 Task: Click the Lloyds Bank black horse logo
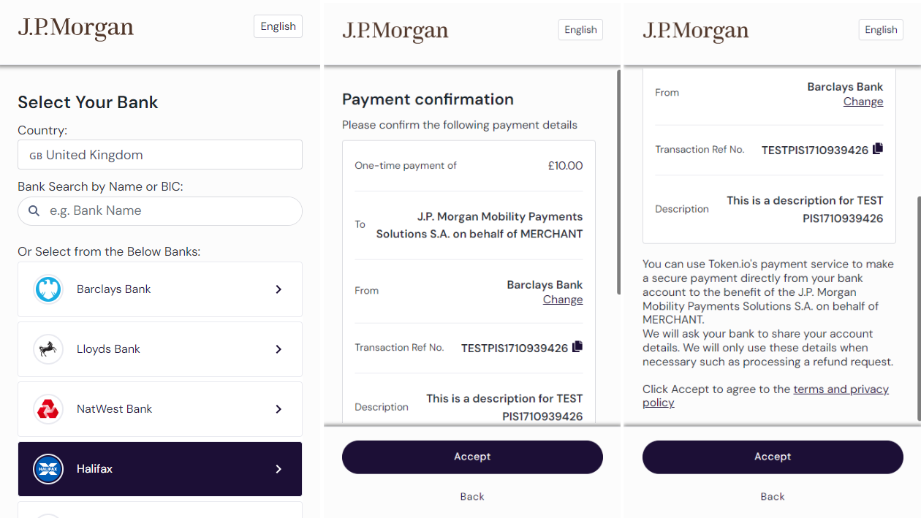[48, 349]
